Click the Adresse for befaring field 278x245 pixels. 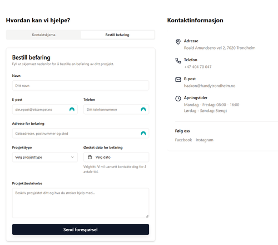tap(81, 134)
